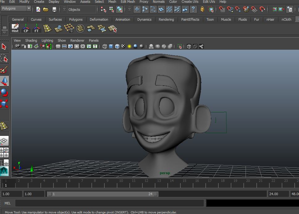Click the save scene floppy disk icon
This screenshot has width=299, height=214.
(x=54, y=9)
